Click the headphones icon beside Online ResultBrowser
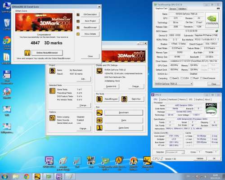Viewport: 225px width, 180px height. pos(27,53)
